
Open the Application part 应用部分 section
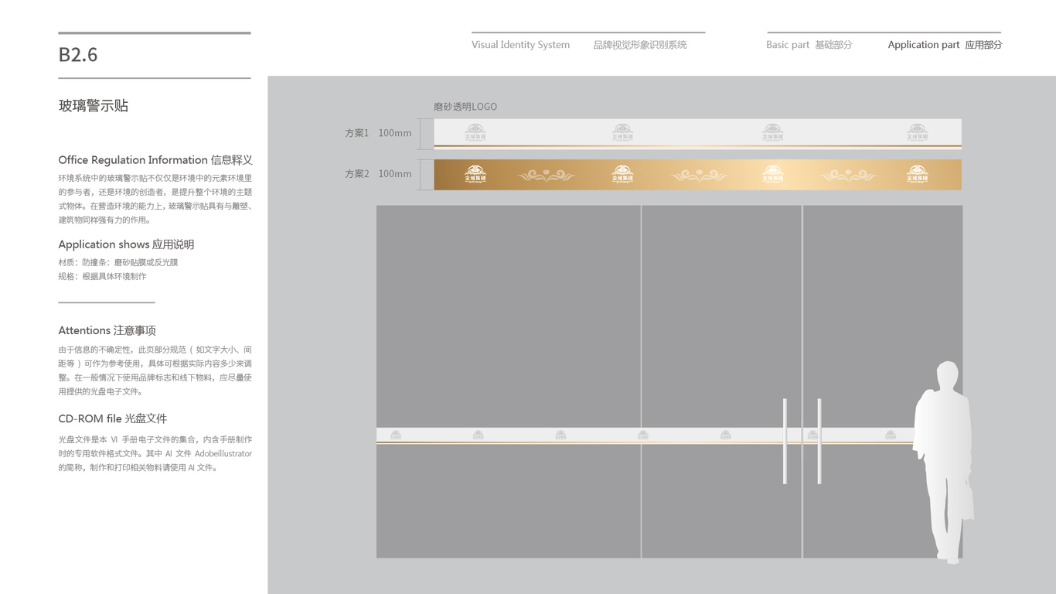(x=945, y=45)
